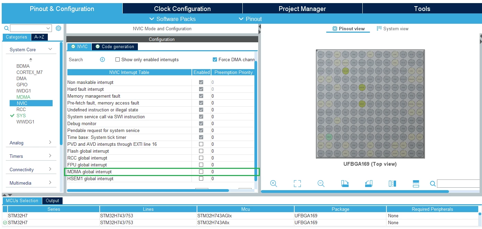The height and width of the screenshot is (229, 482).
Task: Collapse the System Core category
Action: click(x=31, y=50)
